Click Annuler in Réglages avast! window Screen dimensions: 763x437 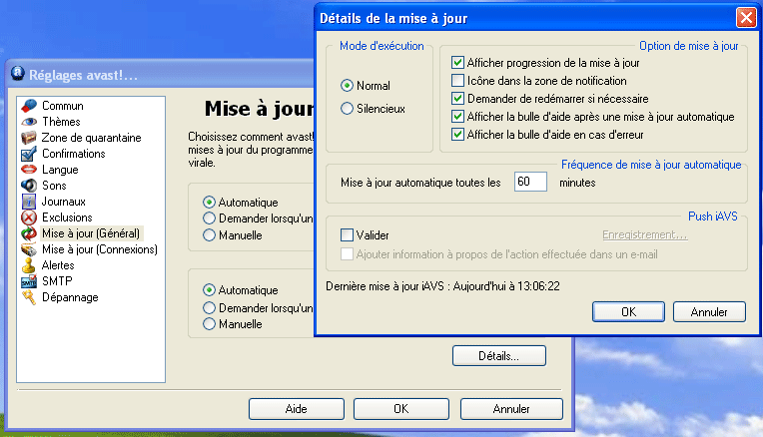point(511,409)
